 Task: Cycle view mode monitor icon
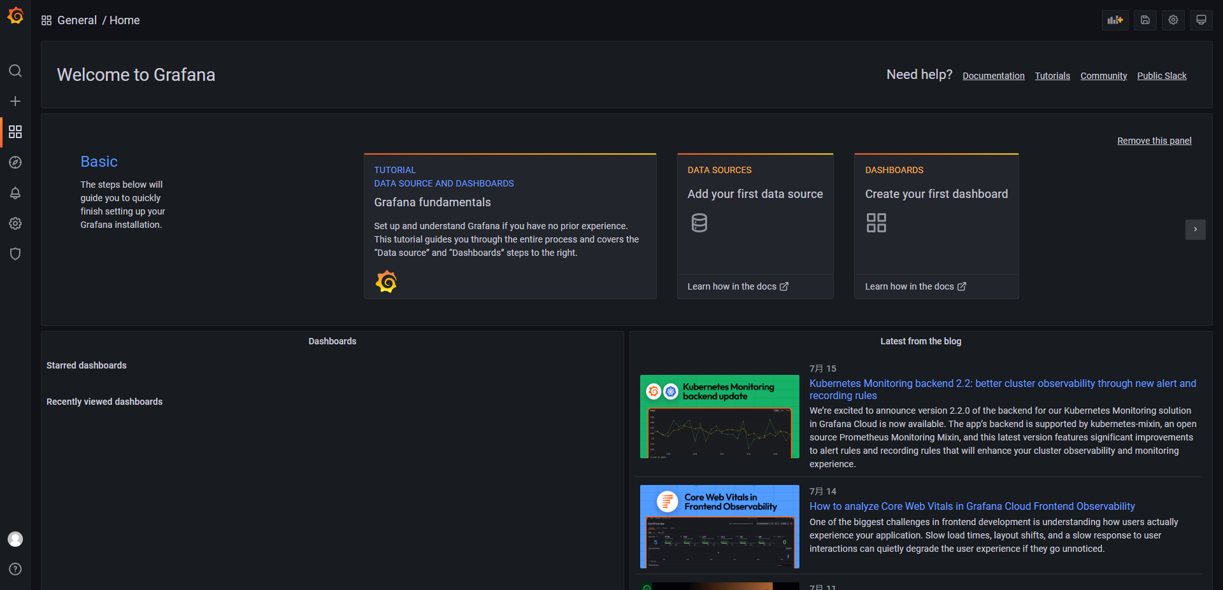click(x=1201, y=20)
